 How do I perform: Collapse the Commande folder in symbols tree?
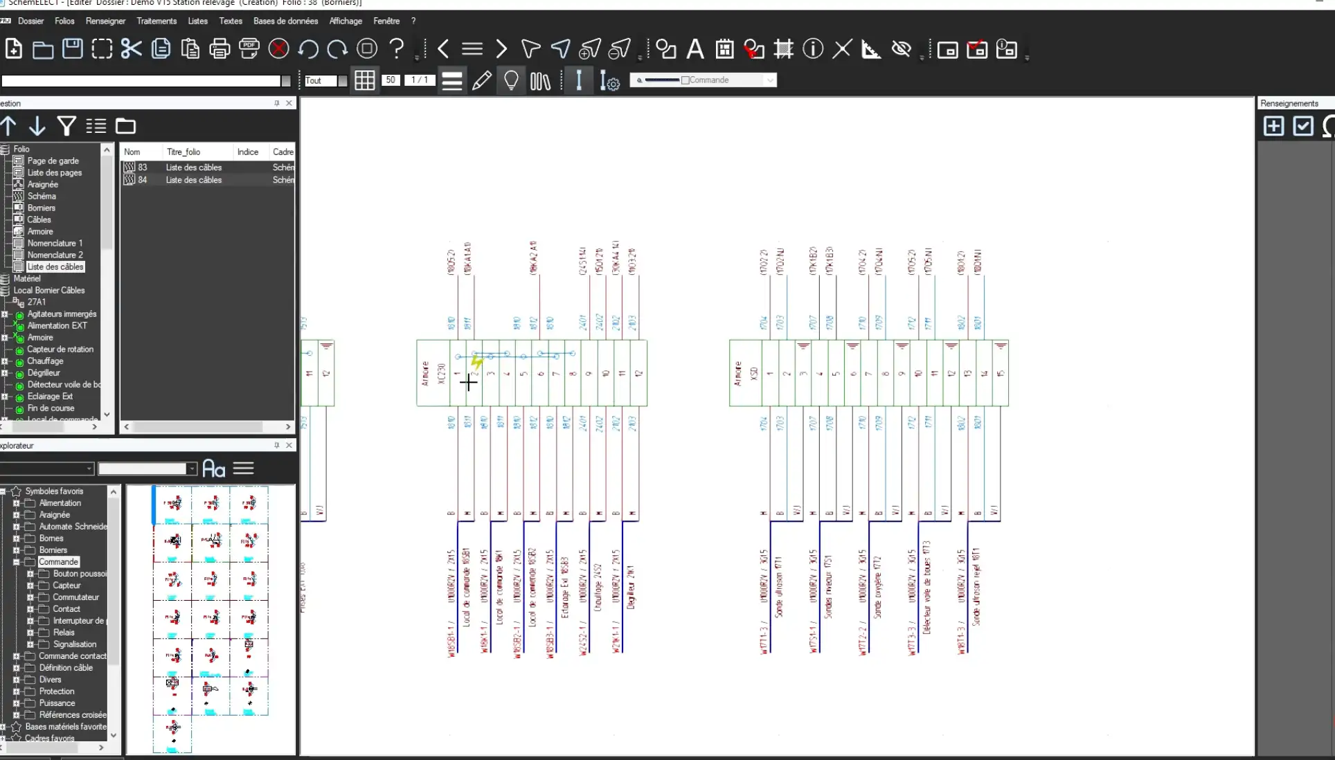click(16, 562)
